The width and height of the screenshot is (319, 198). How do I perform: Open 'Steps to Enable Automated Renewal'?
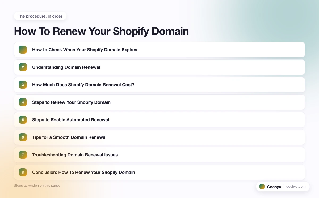pos(159,120)
